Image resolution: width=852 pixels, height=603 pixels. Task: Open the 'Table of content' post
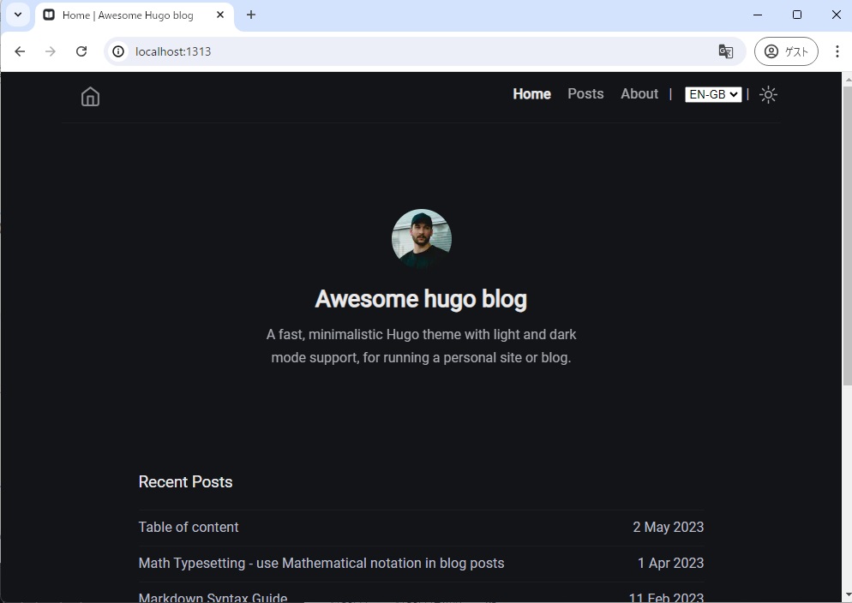pos(189,527)
